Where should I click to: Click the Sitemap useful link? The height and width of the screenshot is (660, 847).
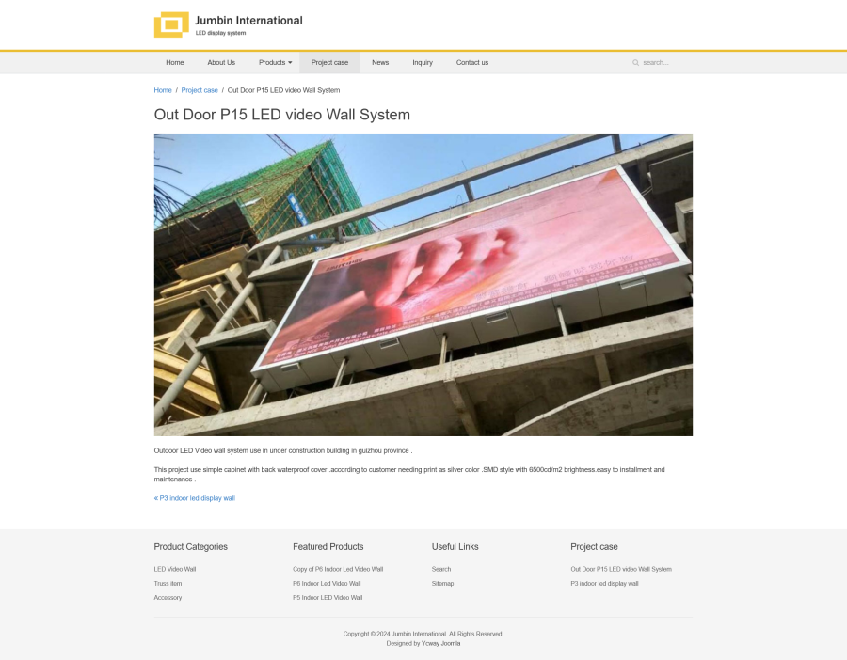(x=442, y=583)
